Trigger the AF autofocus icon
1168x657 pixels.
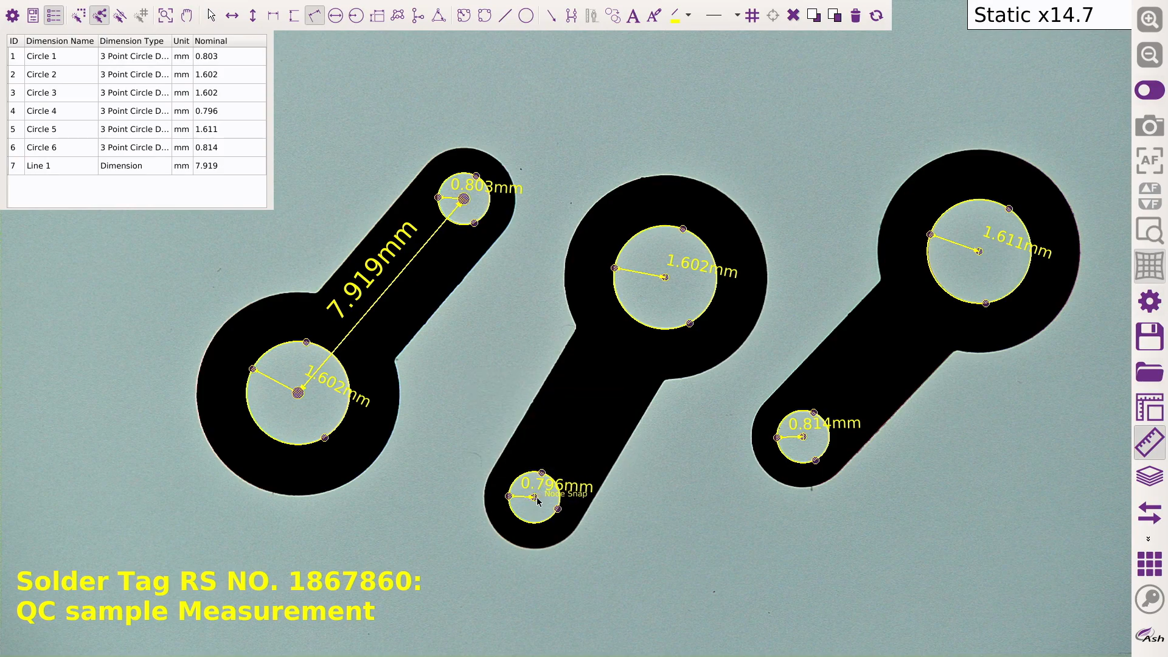click(x=1149, y=161)
